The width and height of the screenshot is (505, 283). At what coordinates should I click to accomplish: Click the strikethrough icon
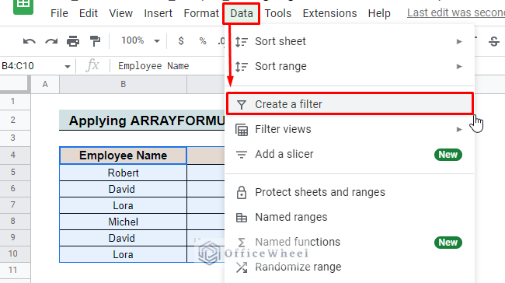(494, 41)
